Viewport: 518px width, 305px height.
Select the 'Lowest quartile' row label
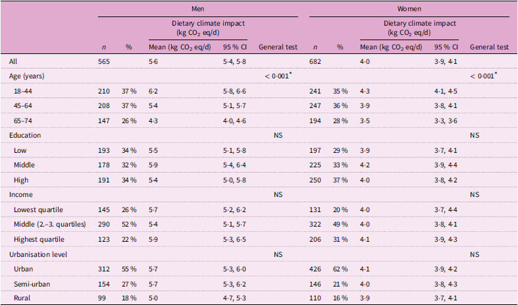point(38,209)
